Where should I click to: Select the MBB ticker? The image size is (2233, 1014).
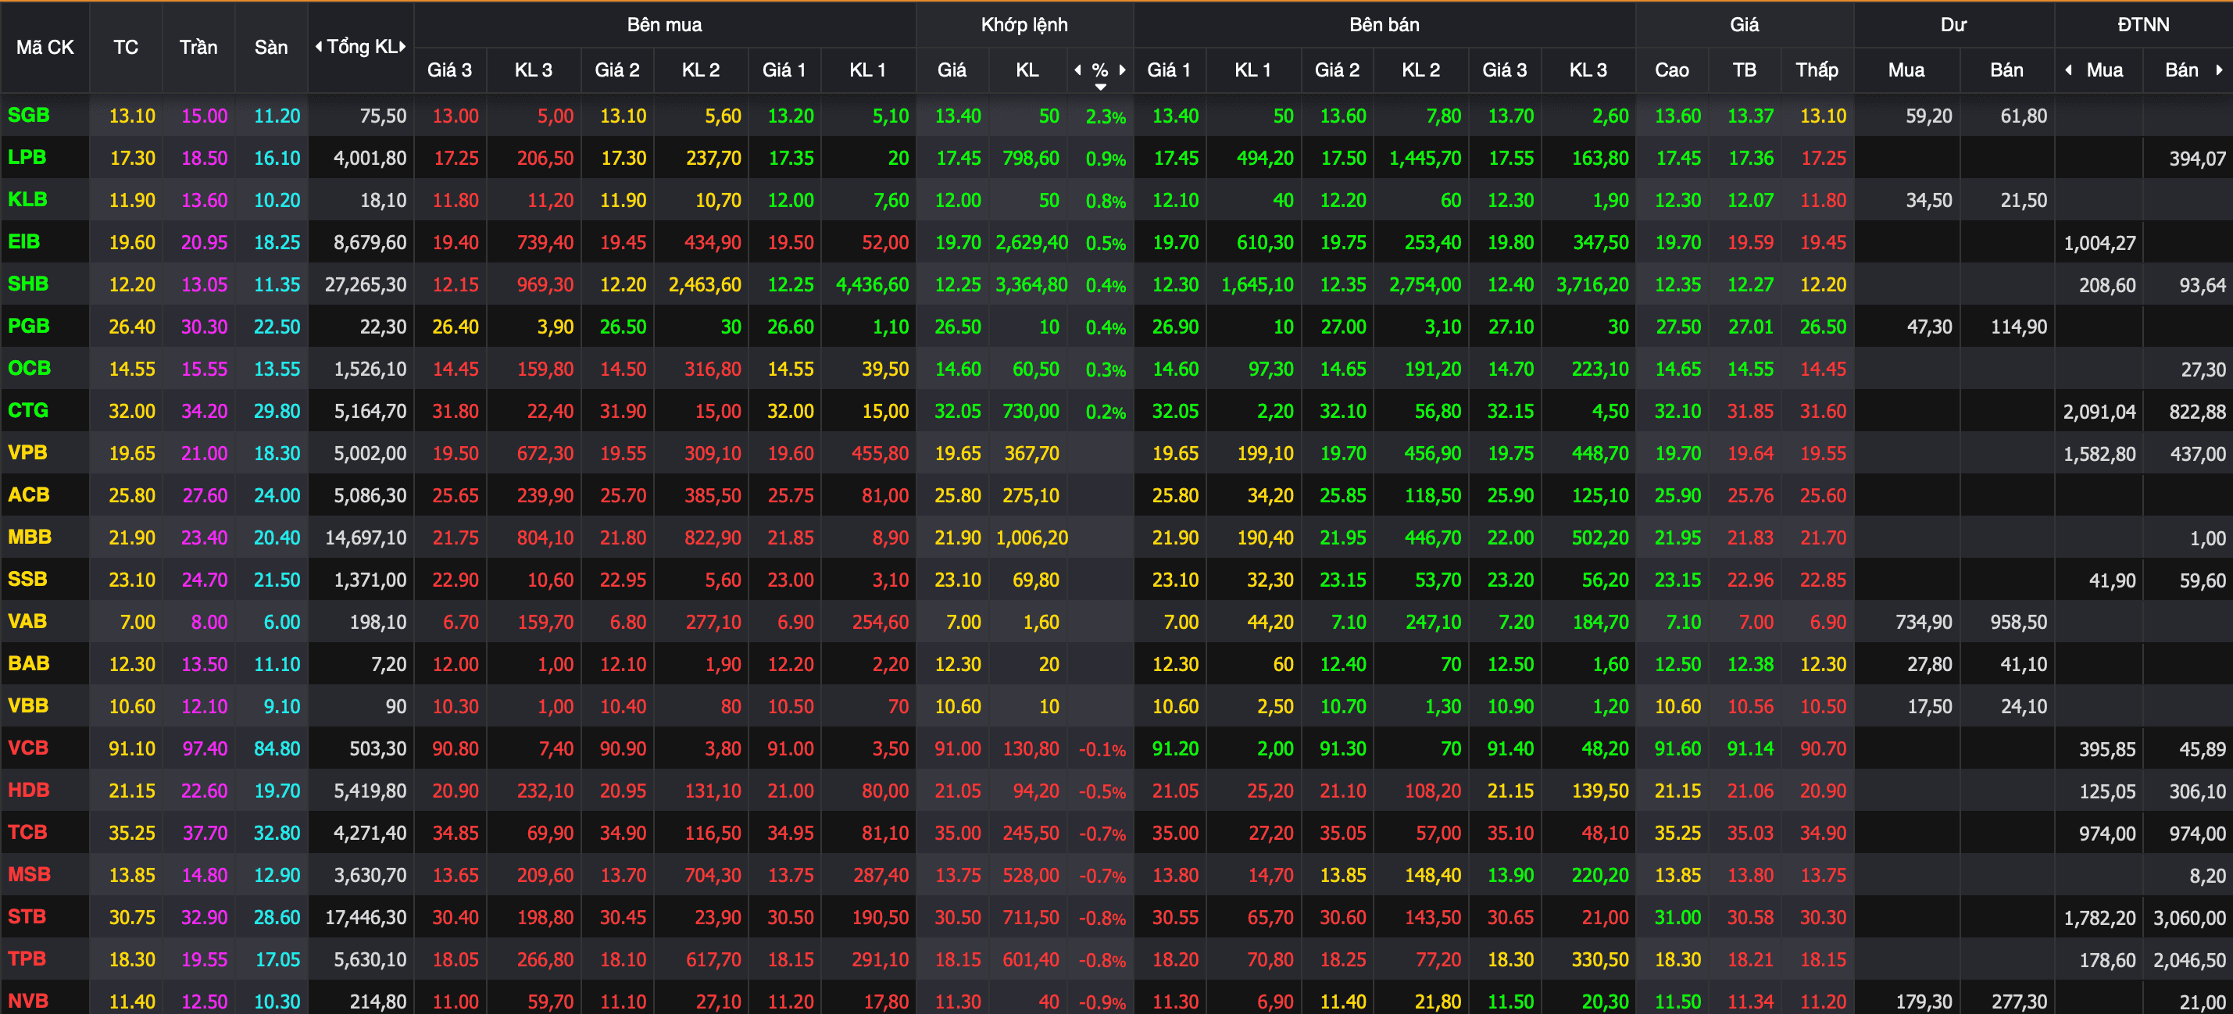[30, 537]
